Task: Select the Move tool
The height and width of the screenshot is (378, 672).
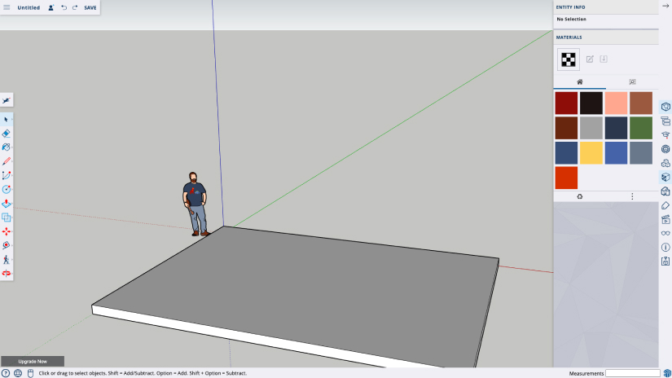Action: 7,231
